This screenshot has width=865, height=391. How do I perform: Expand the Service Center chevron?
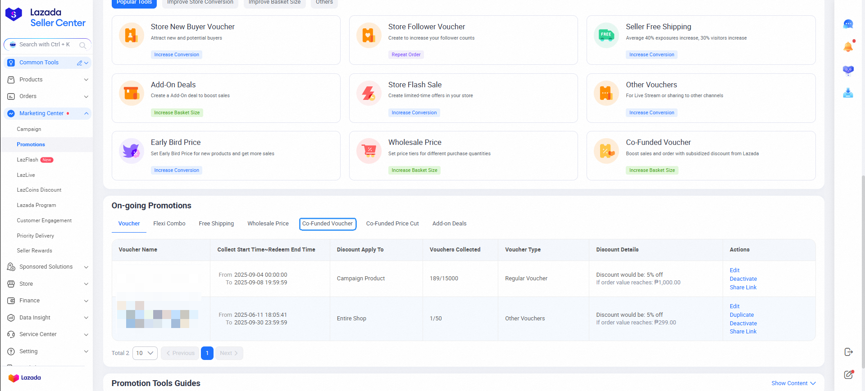click(x=86, y=334)
